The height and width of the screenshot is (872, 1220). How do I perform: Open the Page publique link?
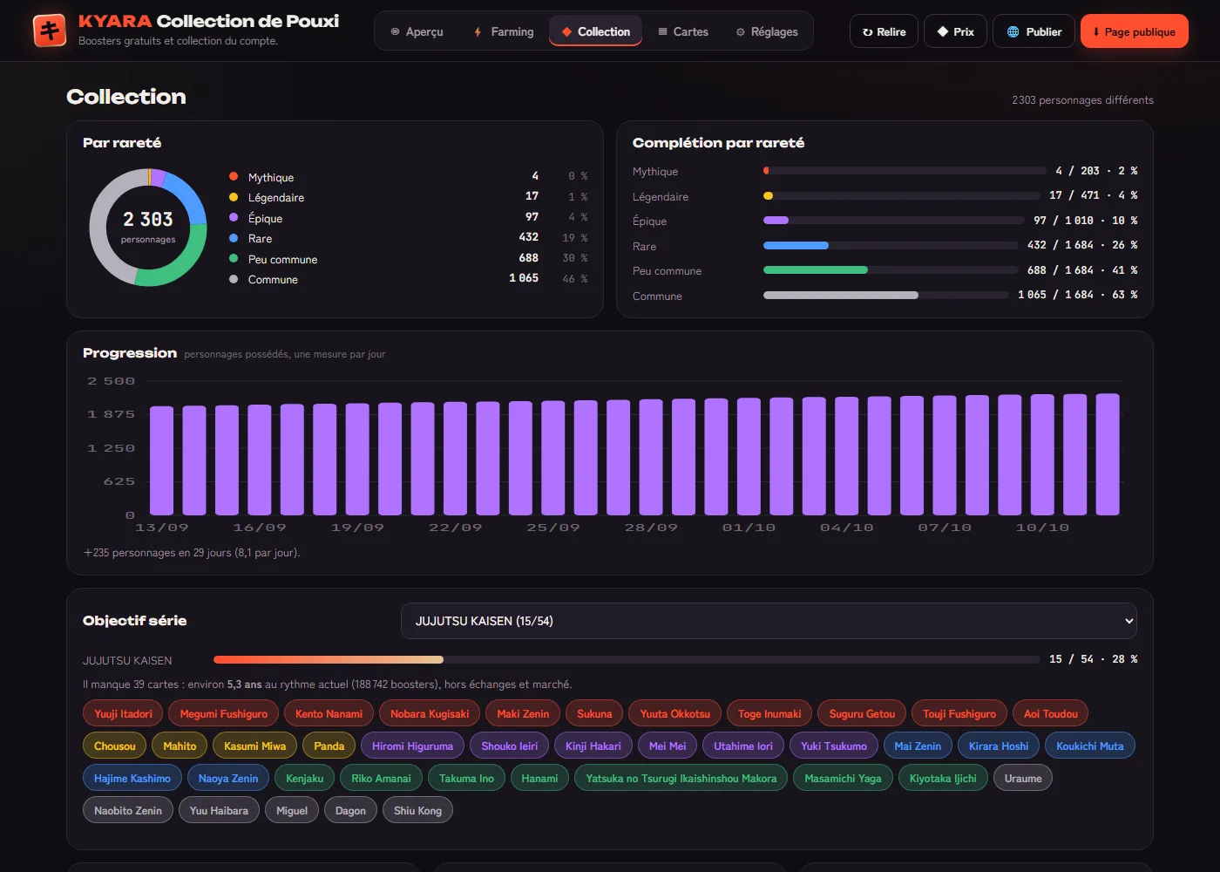(1135, 31)
